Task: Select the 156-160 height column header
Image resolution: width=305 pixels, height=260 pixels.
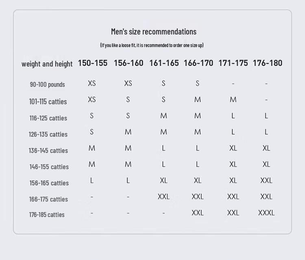Action: click(x=129, y=63)
